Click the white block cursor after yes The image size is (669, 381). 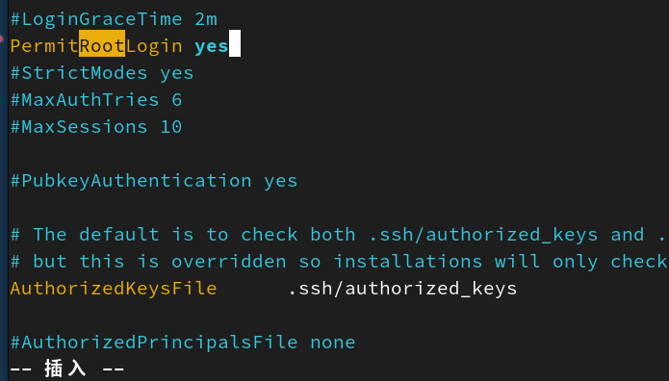click(235, 43)
